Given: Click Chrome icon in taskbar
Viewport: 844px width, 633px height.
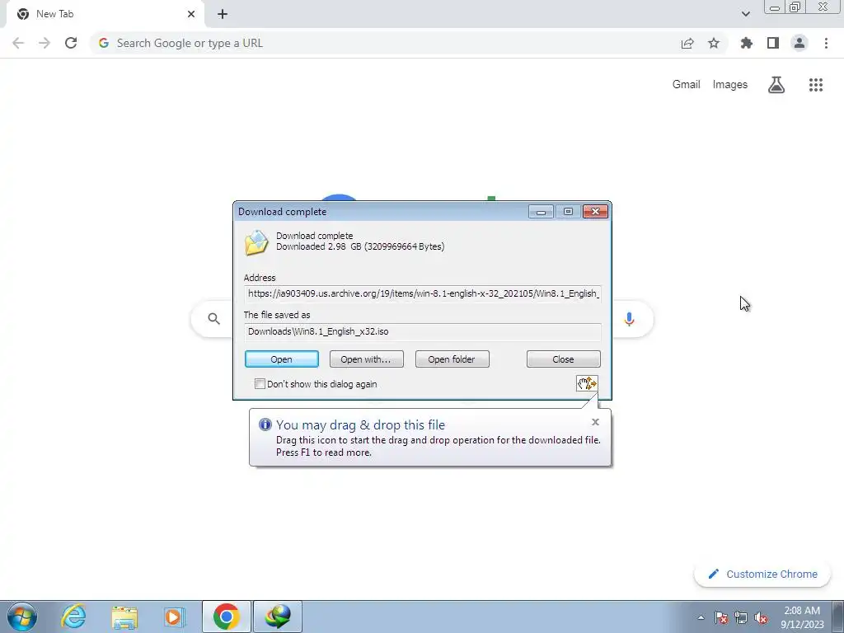Looking at the screenshot, I should (x=226, y=617).
